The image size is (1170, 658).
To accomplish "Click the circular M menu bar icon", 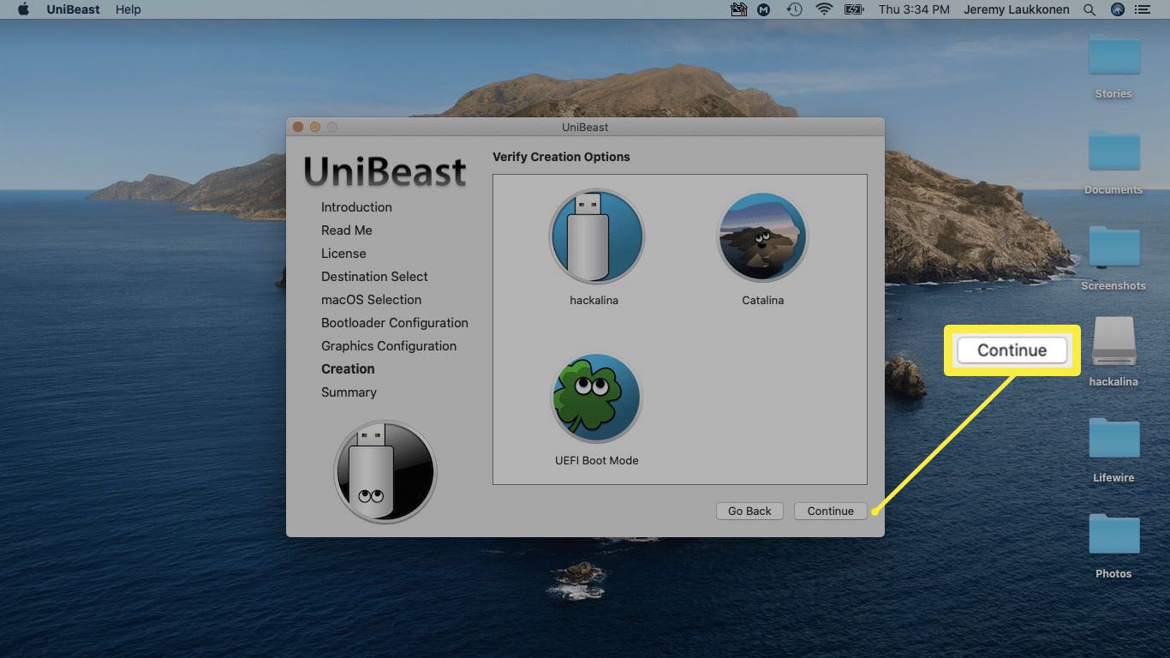I will [765, 9].
